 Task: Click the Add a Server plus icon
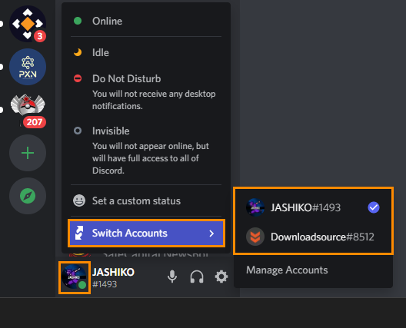(x=28, y=153)
